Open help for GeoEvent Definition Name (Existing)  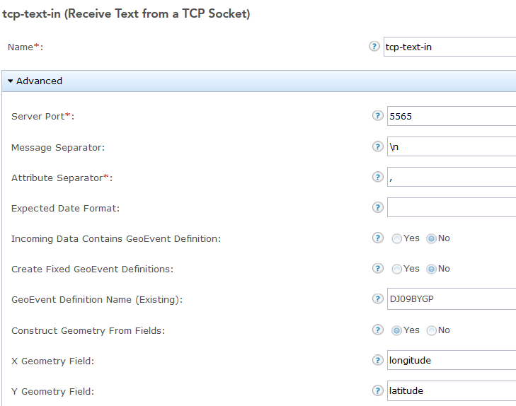click(x=378, y=298)
